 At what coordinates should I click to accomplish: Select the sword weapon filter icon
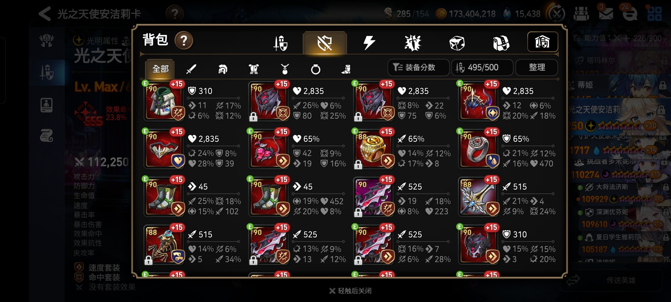click(191, 69)
